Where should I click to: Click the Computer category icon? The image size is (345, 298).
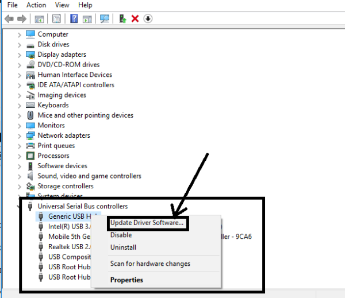tap(30, 34)
